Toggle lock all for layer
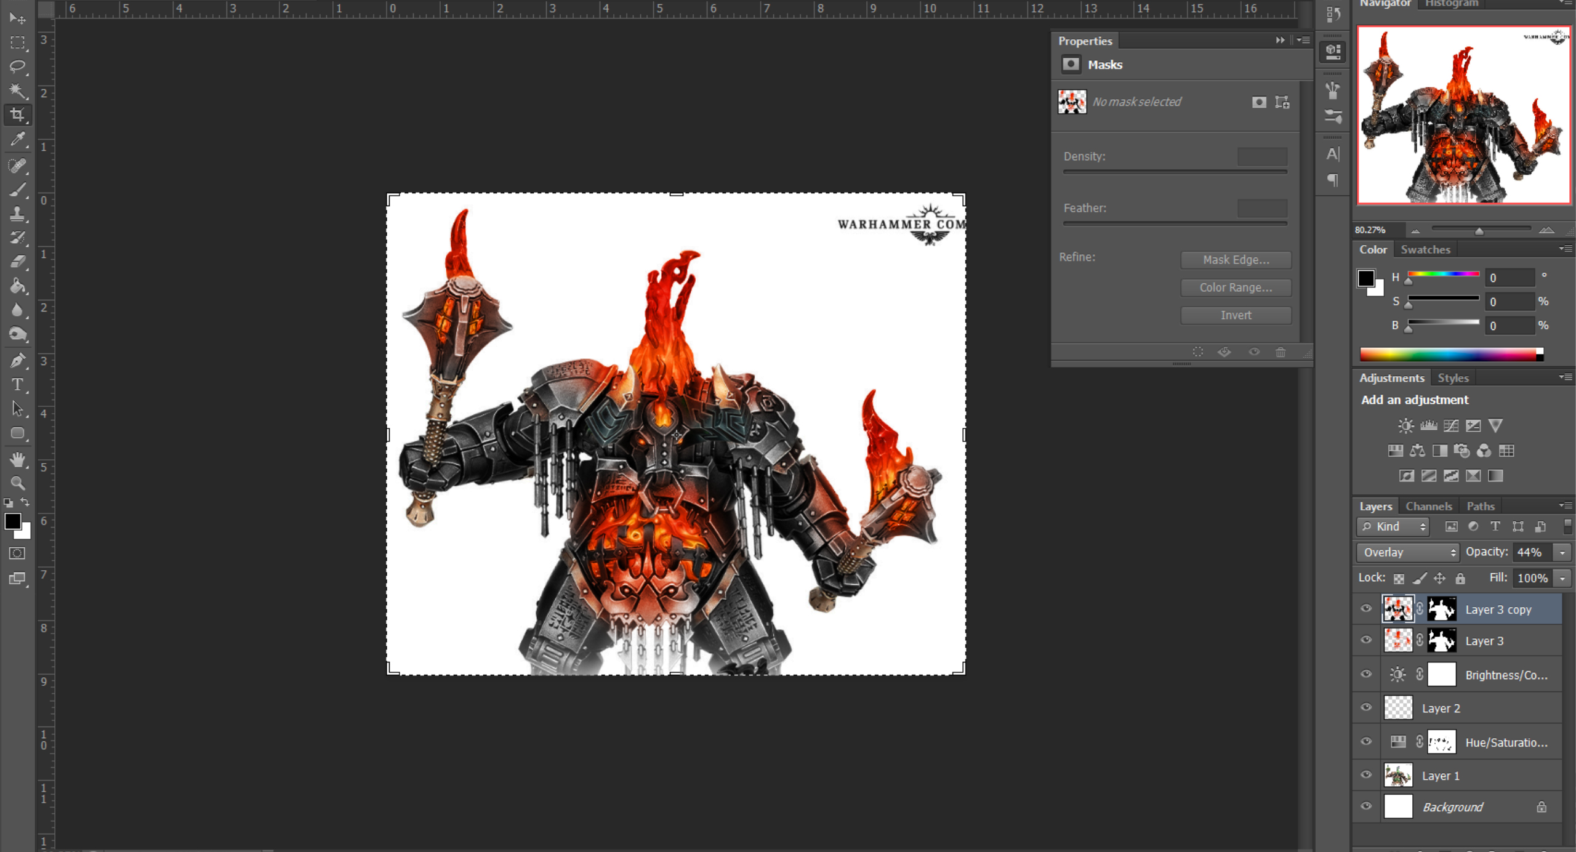This screenshot has width=1576, height=852. [x=1460, y=578]
